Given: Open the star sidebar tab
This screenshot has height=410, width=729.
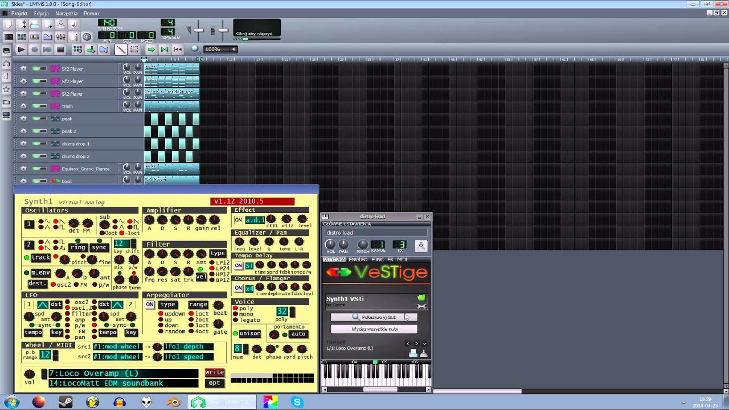Looking at the screenshot, I should pyautogui.click(x=6, y=89).
